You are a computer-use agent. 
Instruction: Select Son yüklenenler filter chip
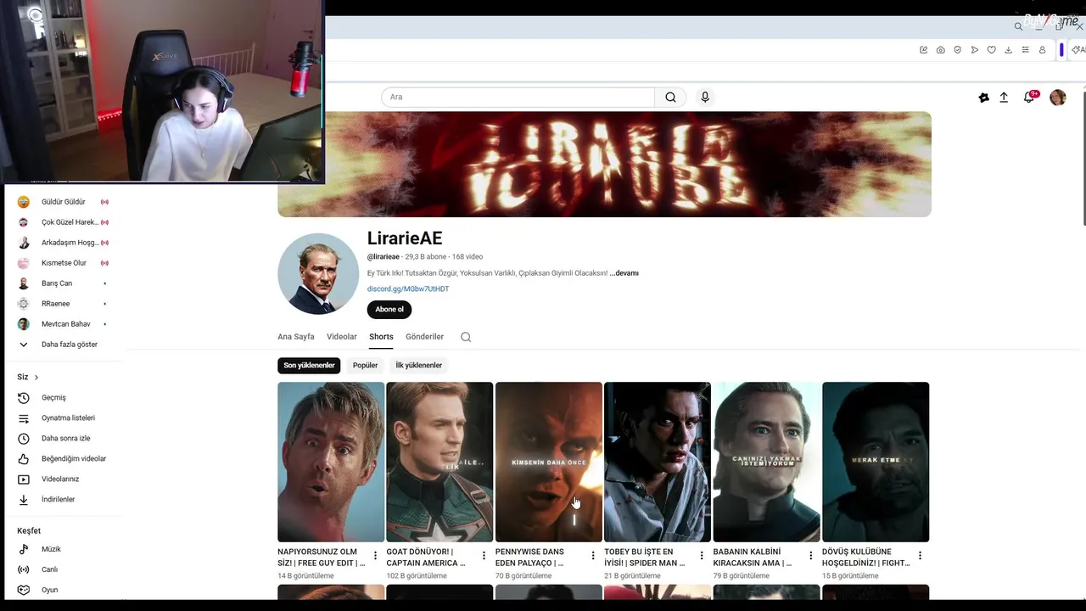point(309,365)
